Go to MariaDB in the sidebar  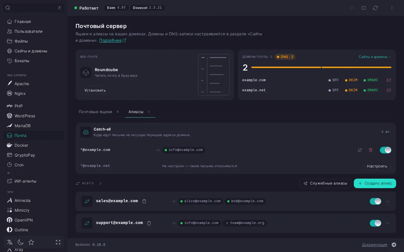34,126
